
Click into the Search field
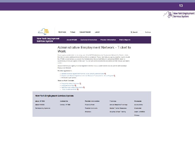click(136, 32)
